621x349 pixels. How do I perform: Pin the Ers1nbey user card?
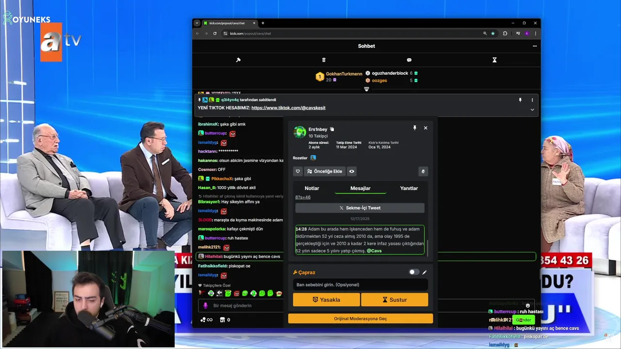[414, 128]
